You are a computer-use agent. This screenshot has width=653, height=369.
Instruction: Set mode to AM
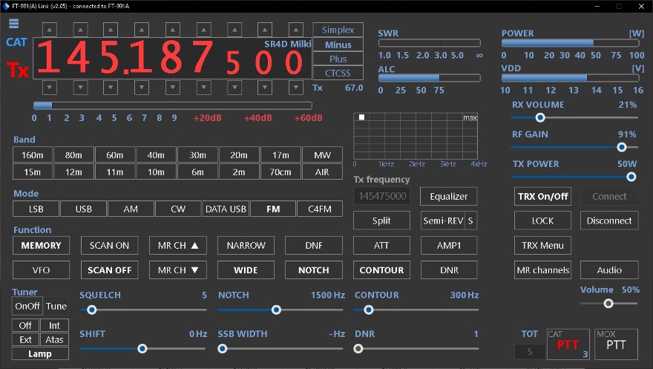131,209
